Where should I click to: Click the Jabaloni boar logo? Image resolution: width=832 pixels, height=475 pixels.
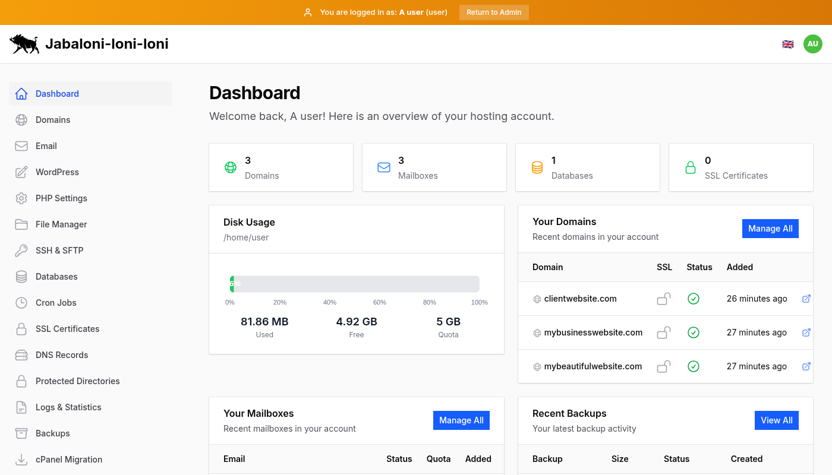point(24,43)
